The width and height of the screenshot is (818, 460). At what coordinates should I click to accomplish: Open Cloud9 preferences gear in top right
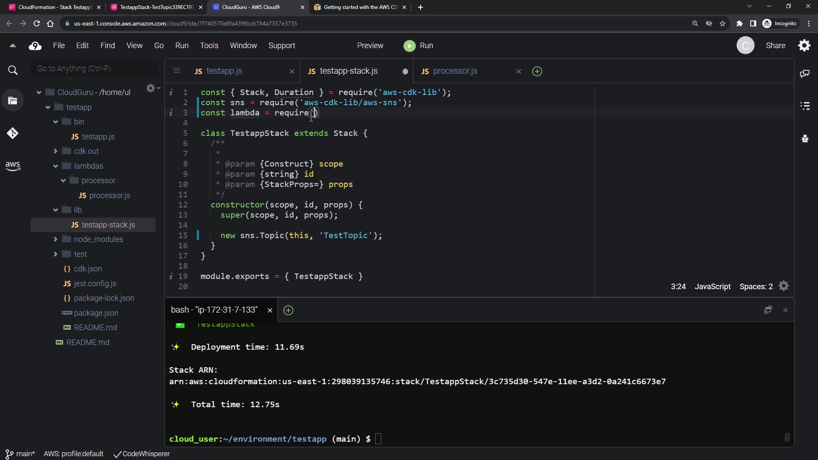pyautogui.click(x=804, y=46)
